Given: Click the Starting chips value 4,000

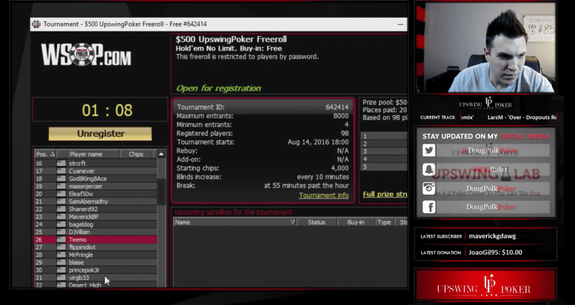Looking at the screenshot, I should click(x=340, y=168).
